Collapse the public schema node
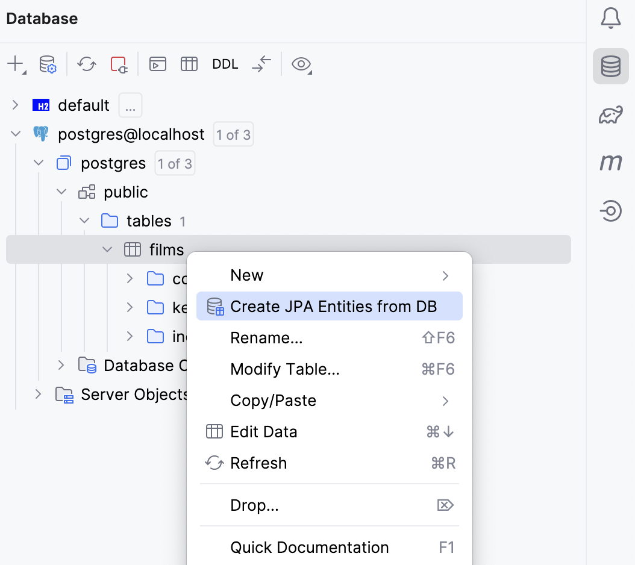Image resolution: width=635 pixels, height=565 pixels. pos(61,192)
